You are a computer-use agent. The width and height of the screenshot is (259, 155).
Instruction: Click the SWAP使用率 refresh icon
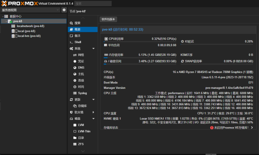[x=182, y=61]
